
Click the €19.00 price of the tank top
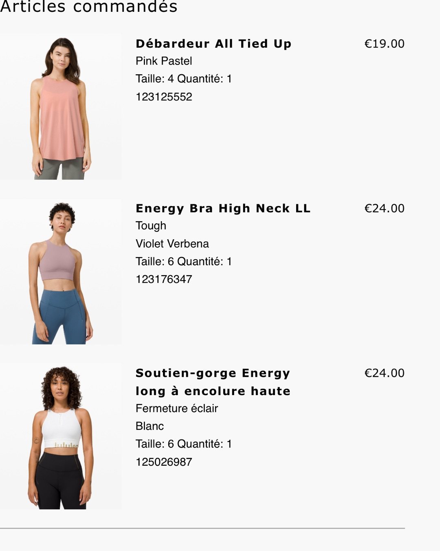[x=384, y=44]
